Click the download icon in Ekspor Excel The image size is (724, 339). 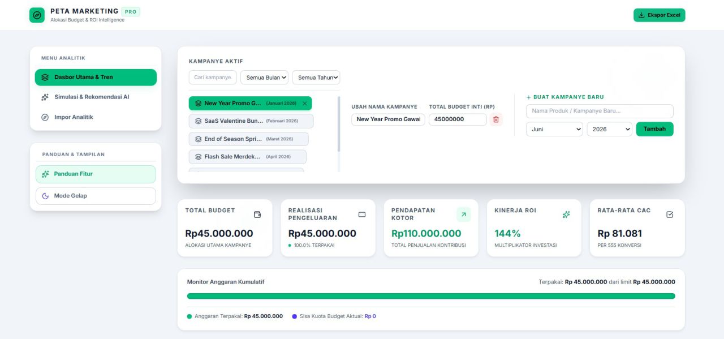click(641, 15)
